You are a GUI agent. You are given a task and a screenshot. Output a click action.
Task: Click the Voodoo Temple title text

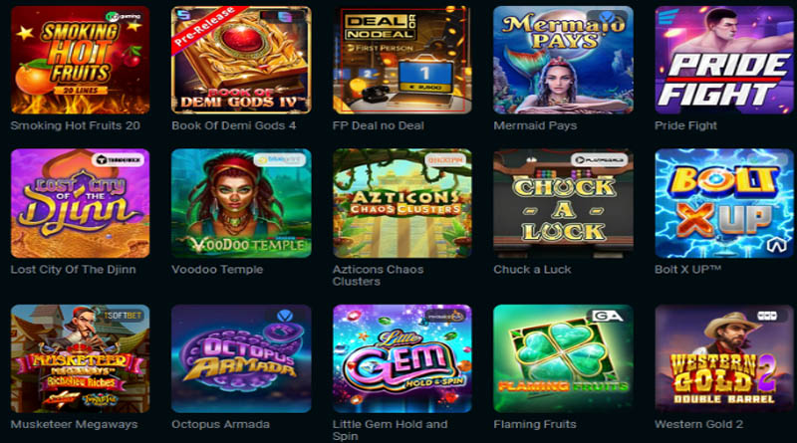pyautogui.click(x=217, y=269)
